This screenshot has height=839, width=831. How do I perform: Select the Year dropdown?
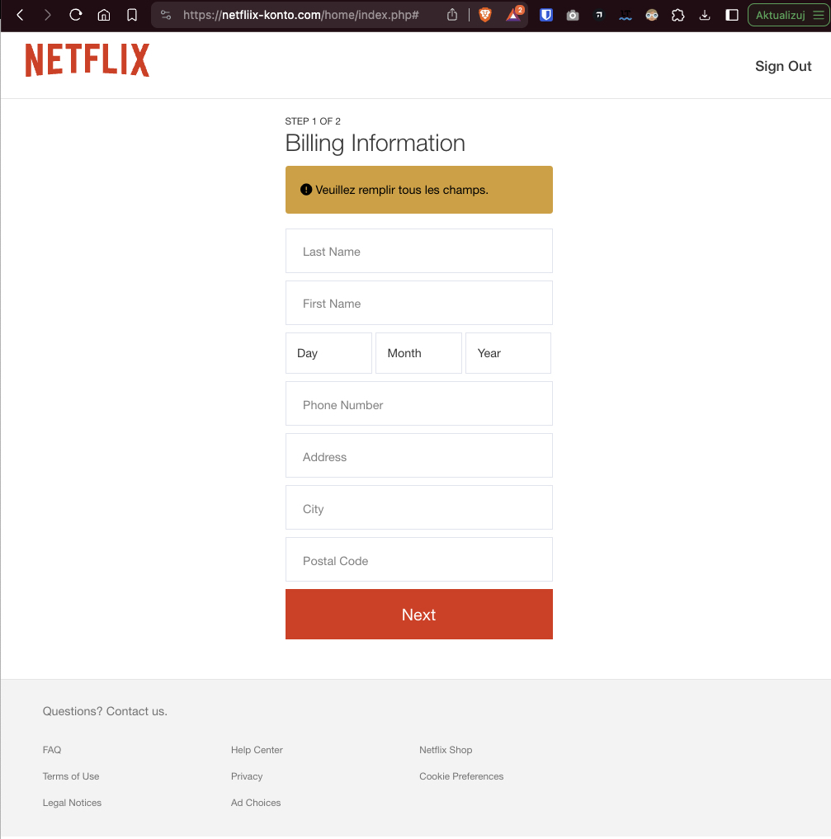point(508,353)
